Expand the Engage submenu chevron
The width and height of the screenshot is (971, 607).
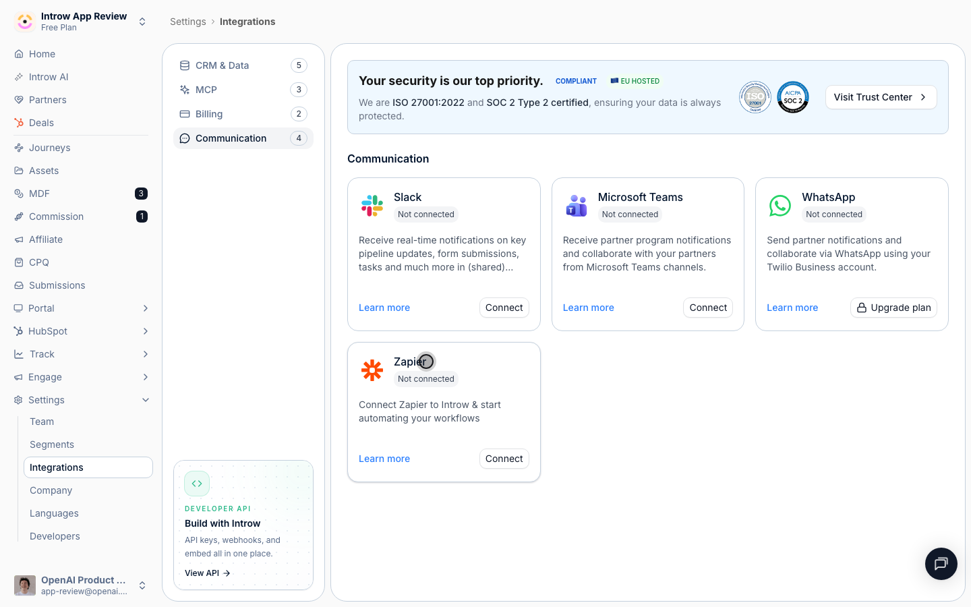point(146,377)
